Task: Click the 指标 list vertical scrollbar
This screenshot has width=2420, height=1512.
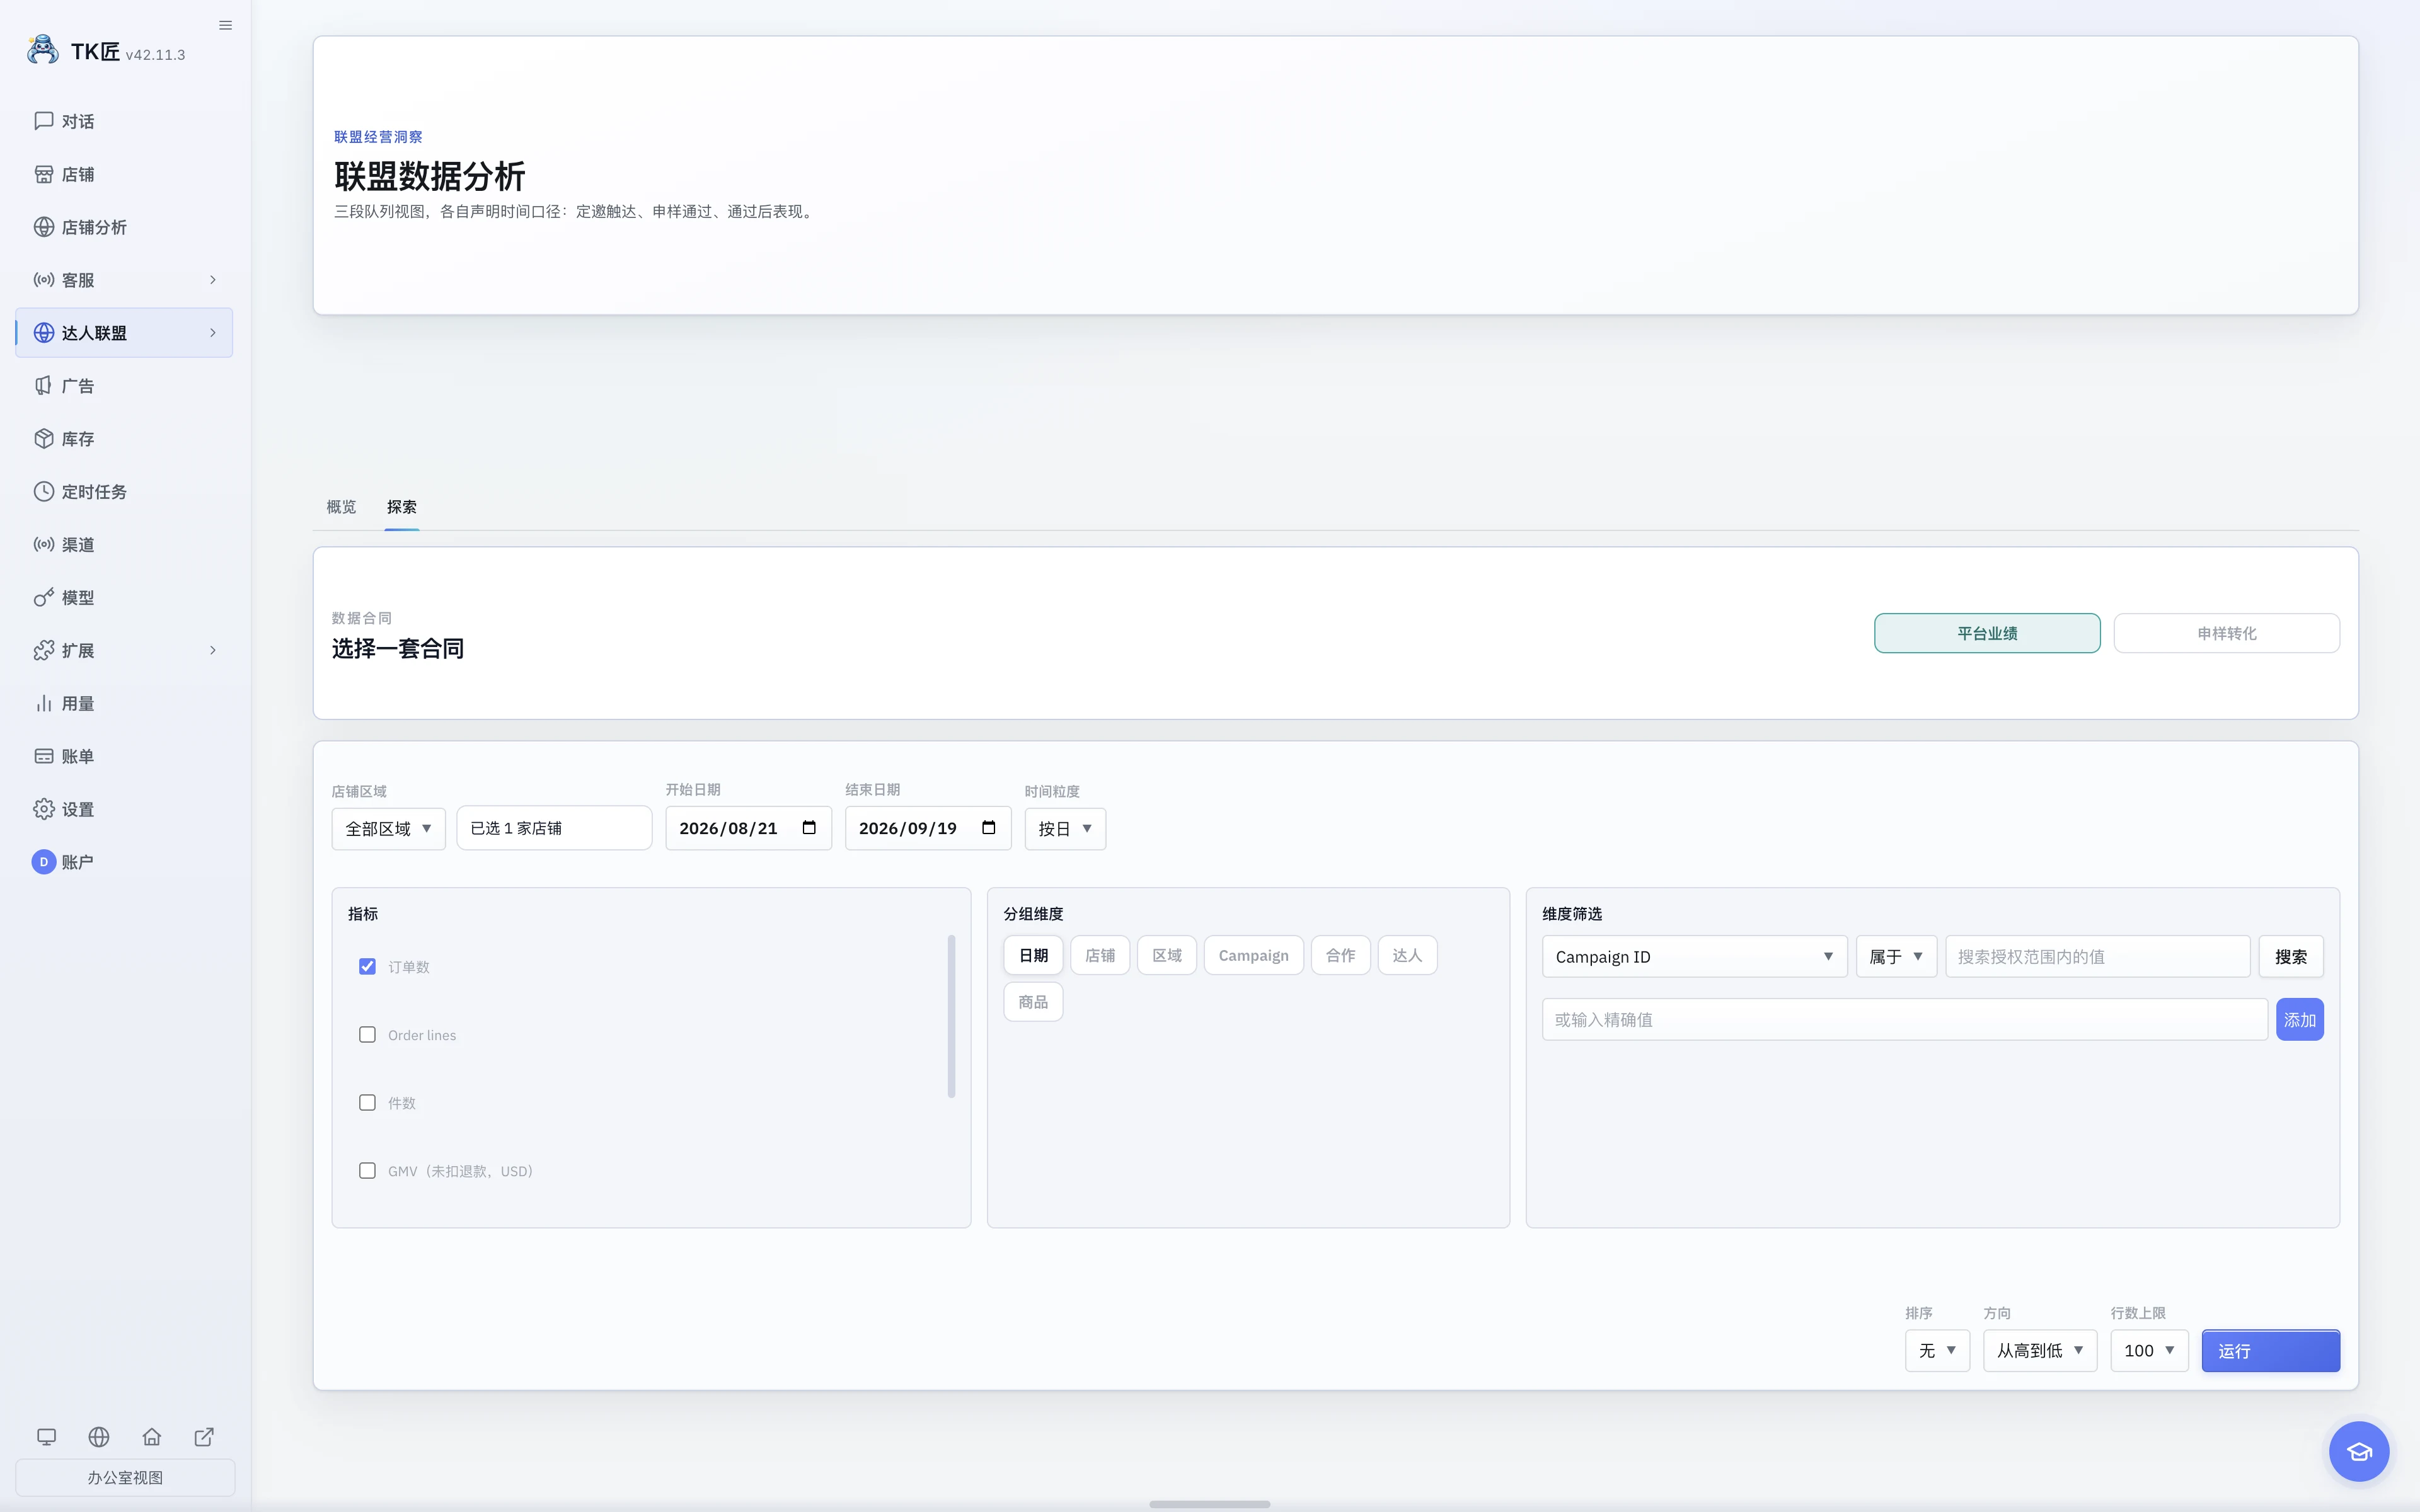Action: click(x=951, y=1016)
